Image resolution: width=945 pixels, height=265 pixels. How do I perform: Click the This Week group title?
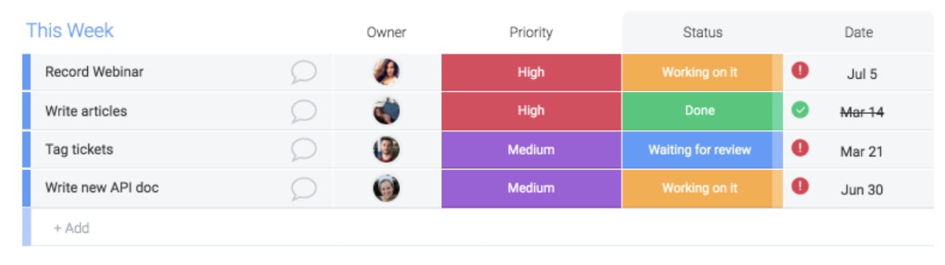70,31
